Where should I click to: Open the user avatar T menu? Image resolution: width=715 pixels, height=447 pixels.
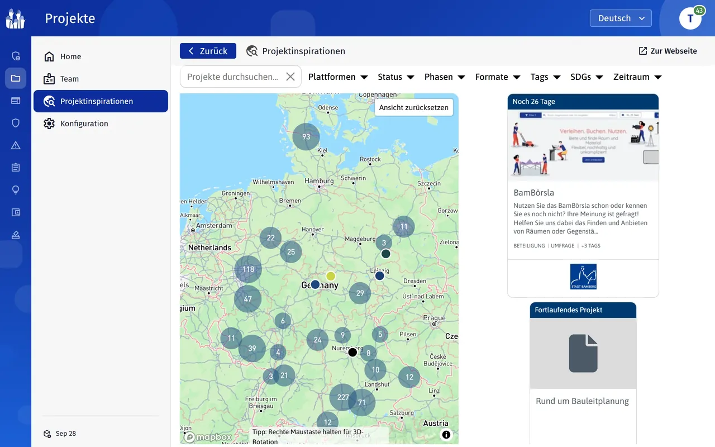tap(690, 18)
